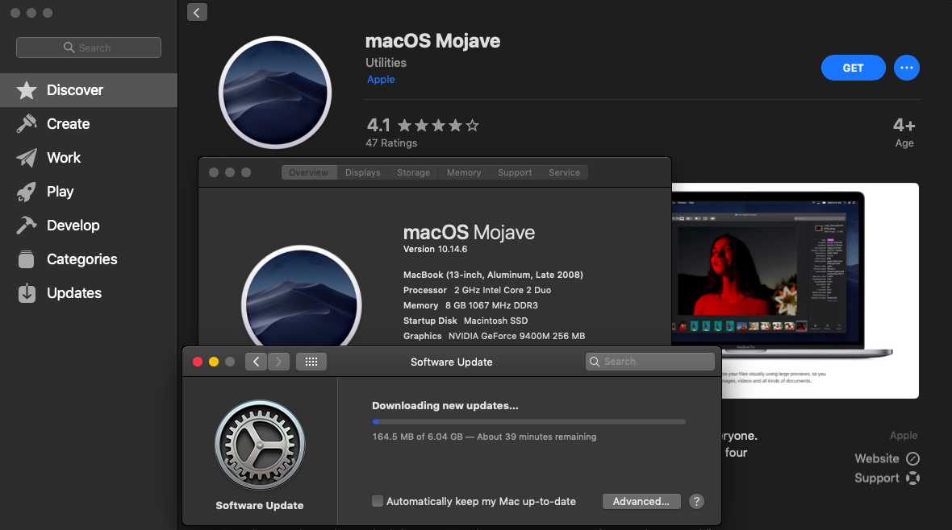Click "8 GB 1067 MHz DDR3" memory text
The height and width of the screenshot is (530, 952).
(491, 305)
